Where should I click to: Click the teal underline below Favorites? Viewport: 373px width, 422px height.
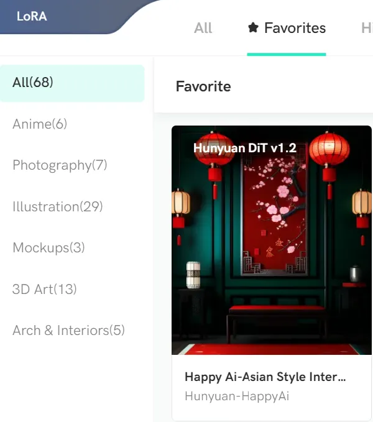pos(287,54)
